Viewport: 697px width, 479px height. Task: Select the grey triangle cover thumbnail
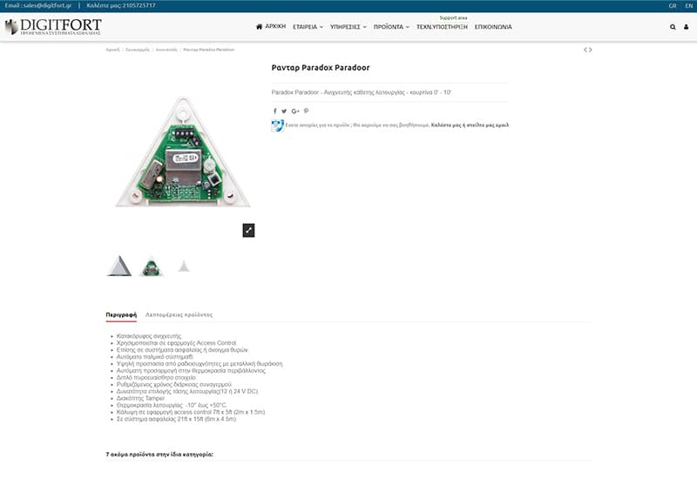click(119, 266)
